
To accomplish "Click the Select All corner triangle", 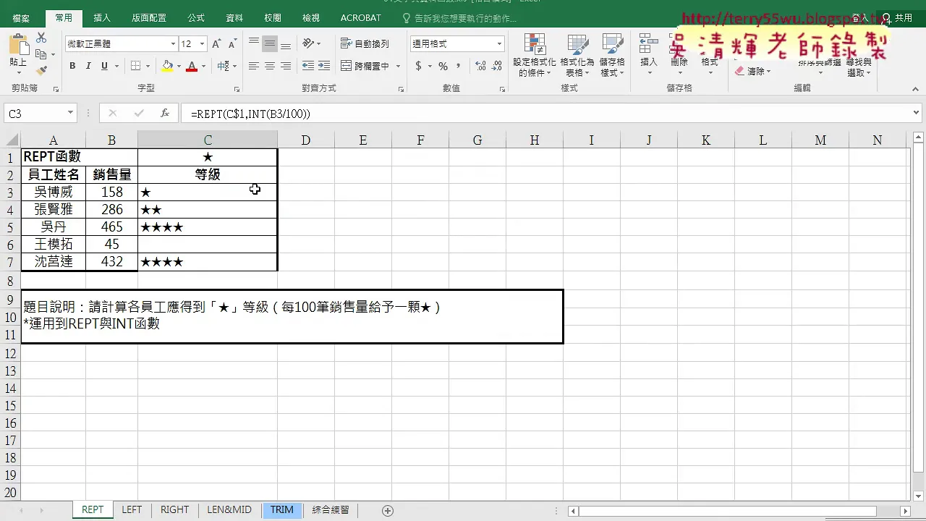I will (10, 140).
